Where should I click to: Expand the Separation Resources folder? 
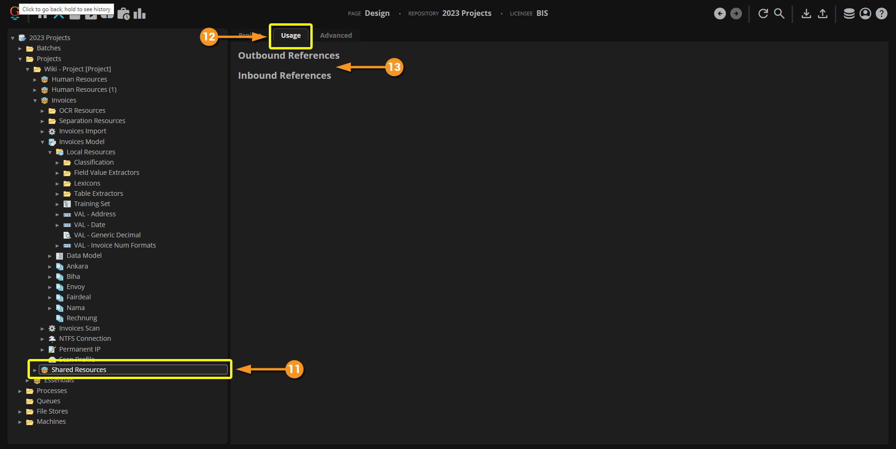[42, 121]
